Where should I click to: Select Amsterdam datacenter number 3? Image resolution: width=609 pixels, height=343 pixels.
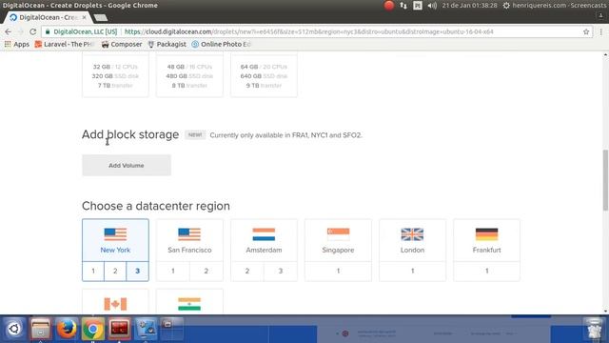click(281, 271)
